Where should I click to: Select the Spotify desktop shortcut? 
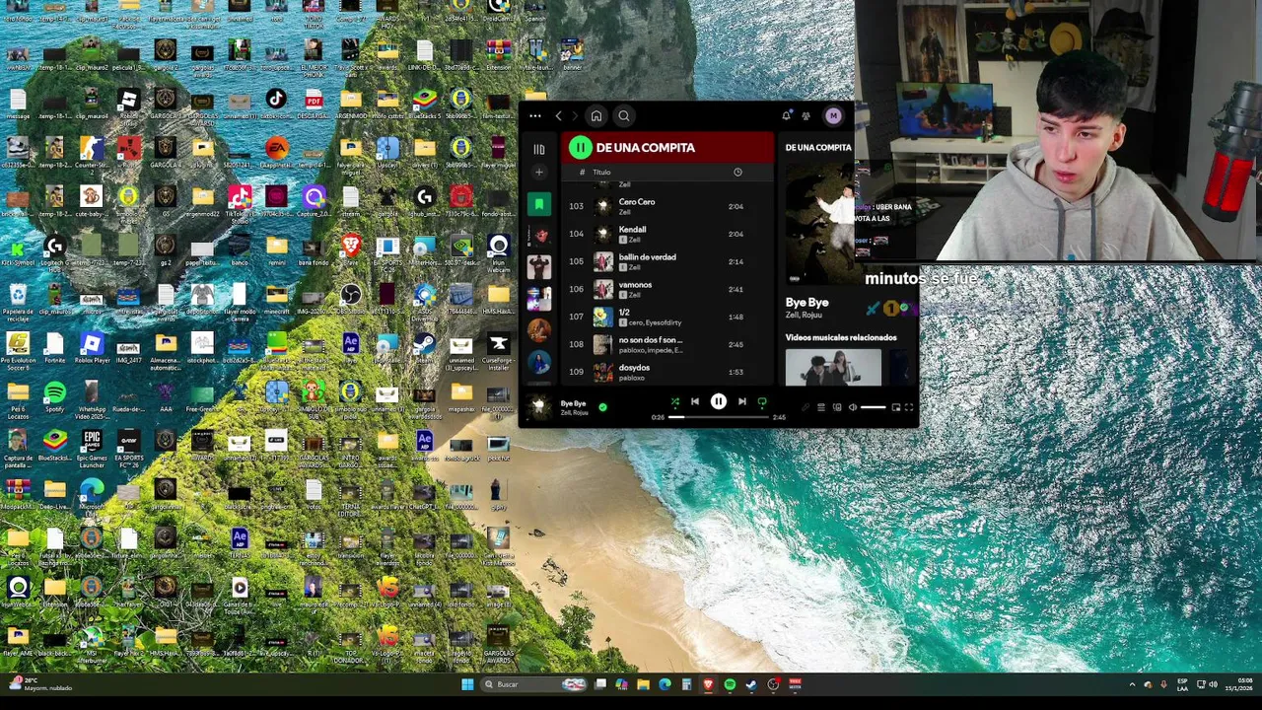click(54, 397)
